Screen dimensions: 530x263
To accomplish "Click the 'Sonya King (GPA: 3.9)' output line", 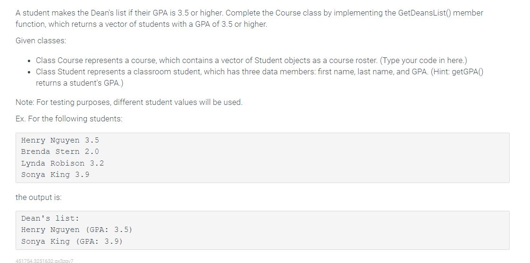I will point(72,241).
